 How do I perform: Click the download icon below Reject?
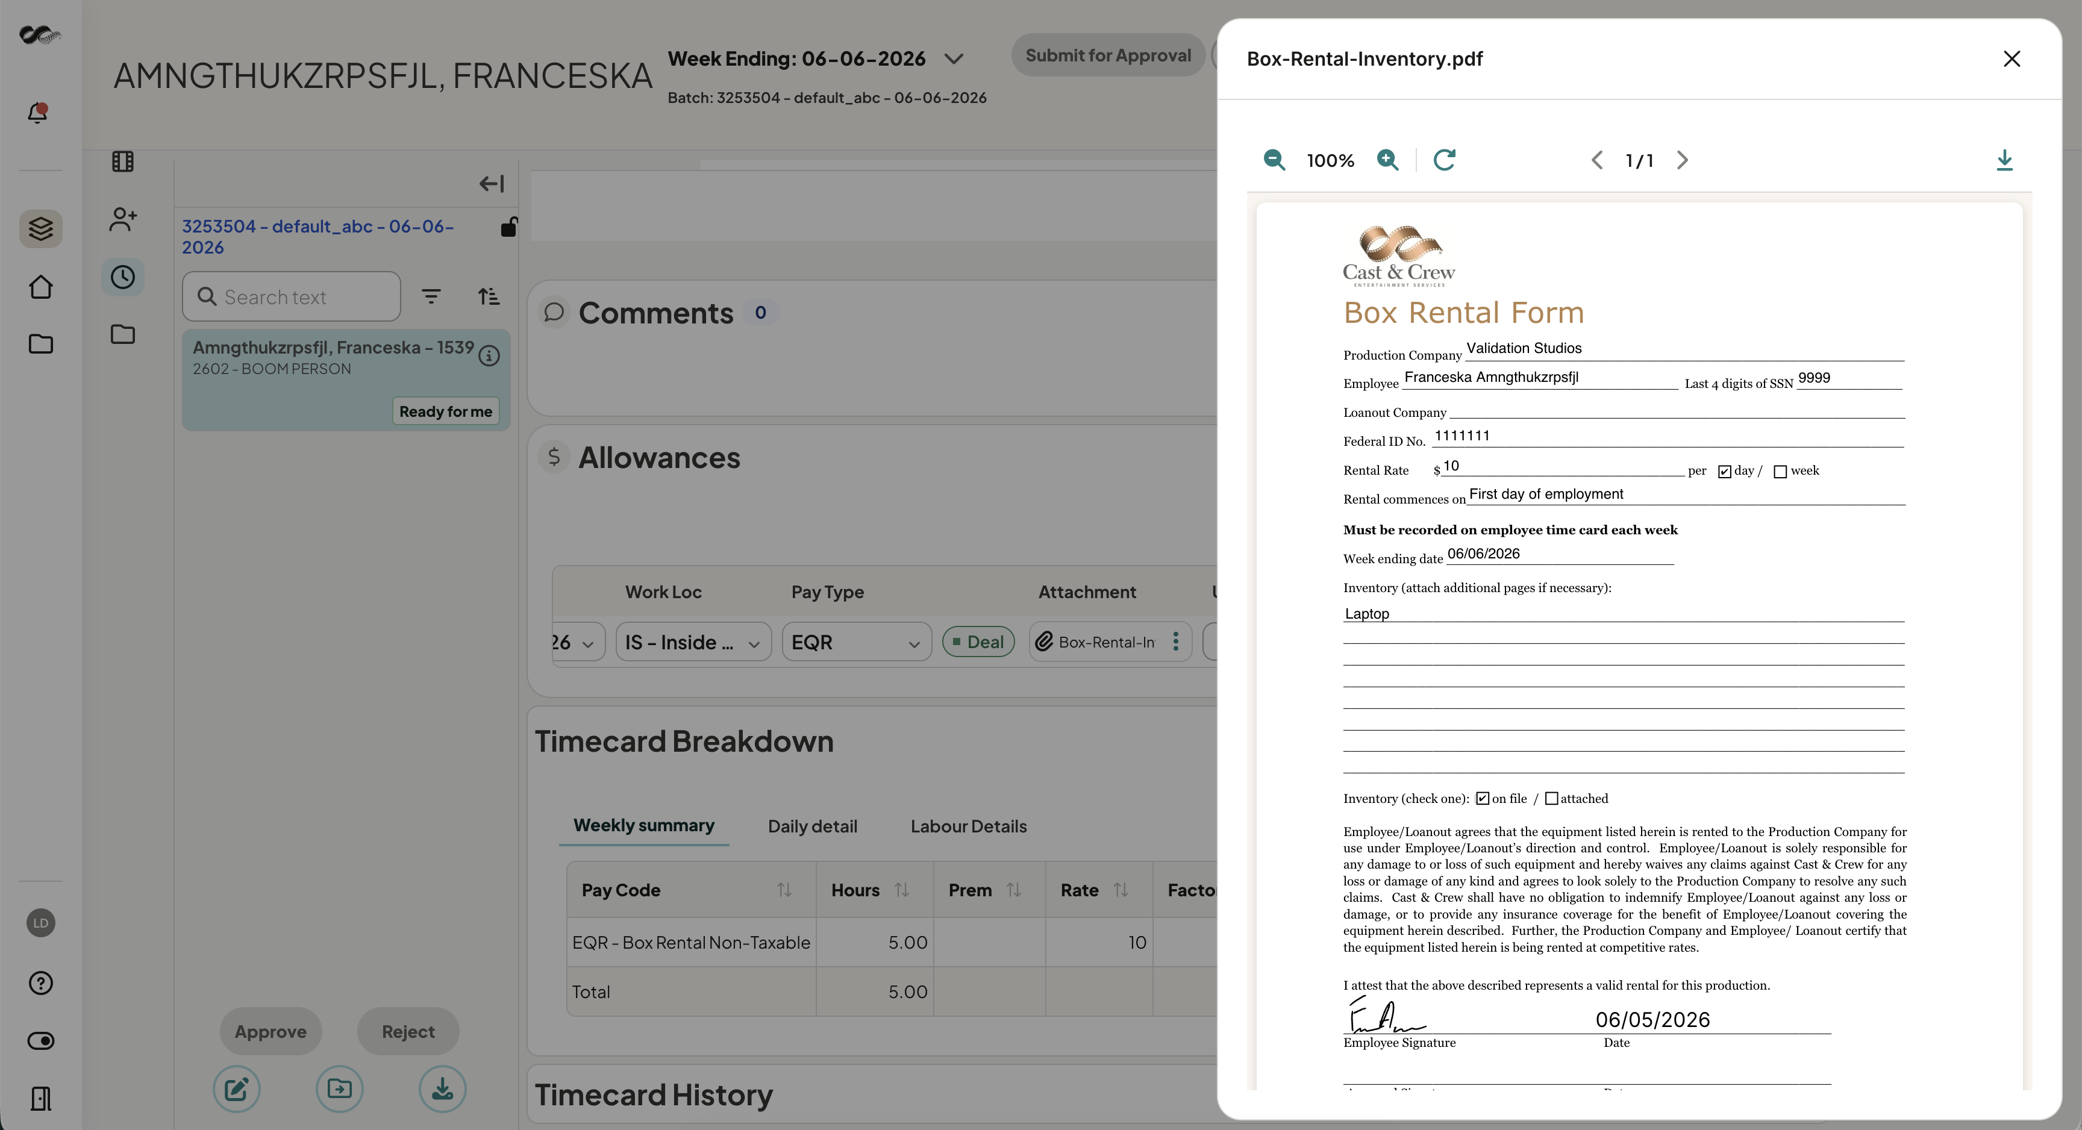pos(442,1089)
